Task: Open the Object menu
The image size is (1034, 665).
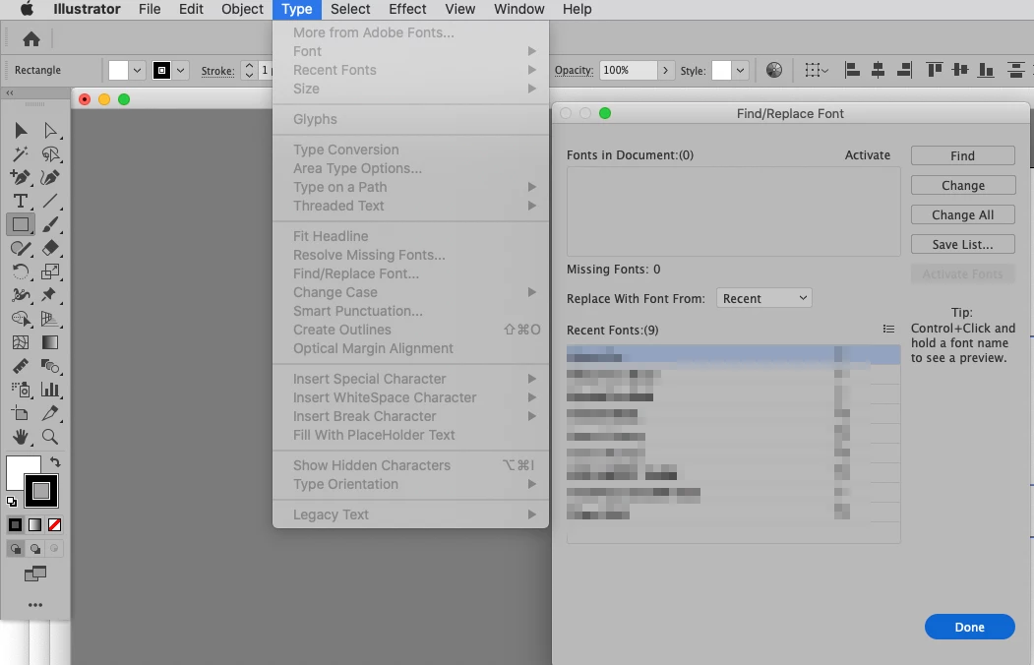Action: coord(242,9)
